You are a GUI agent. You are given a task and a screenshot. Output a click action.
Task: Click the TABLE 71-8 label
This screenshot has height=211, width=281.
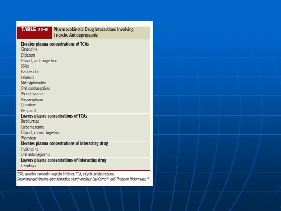click(34, 29)
